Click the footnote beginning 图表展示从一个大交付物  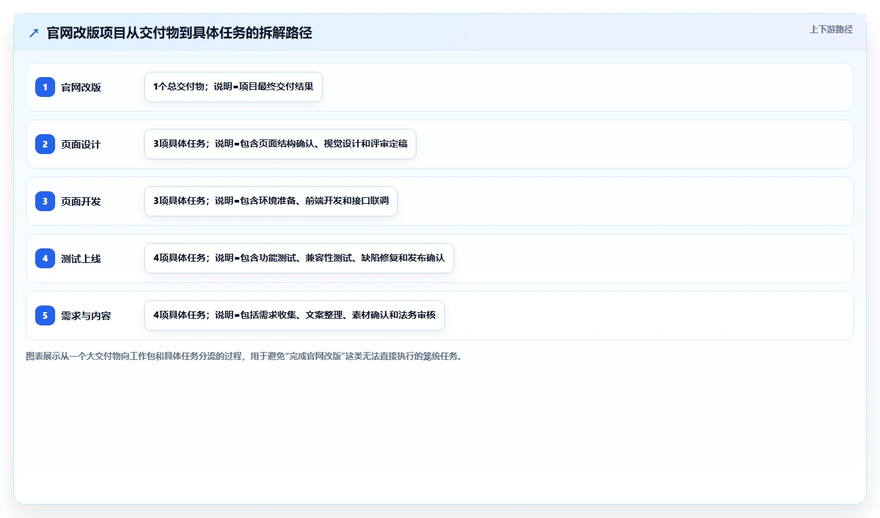click(x=244, y=356)
